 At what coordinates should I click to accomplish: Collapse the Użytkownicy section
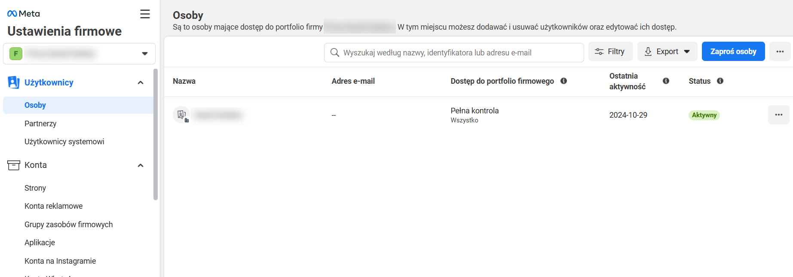coord(141,82)
